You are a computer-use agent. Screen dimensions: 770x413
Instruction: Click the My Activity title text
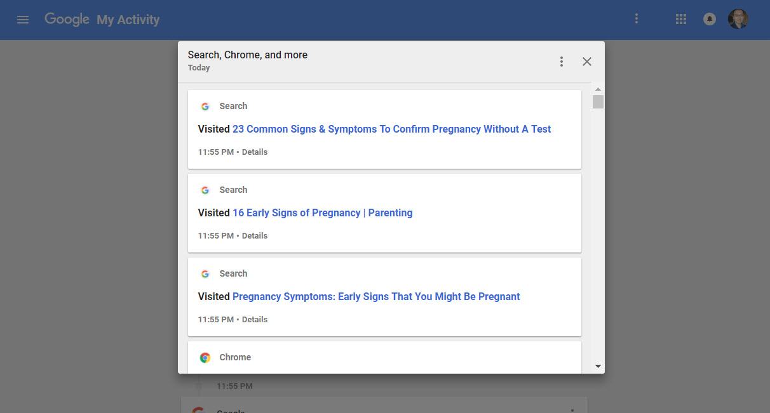pyautogui.click(x=128, y=20)
